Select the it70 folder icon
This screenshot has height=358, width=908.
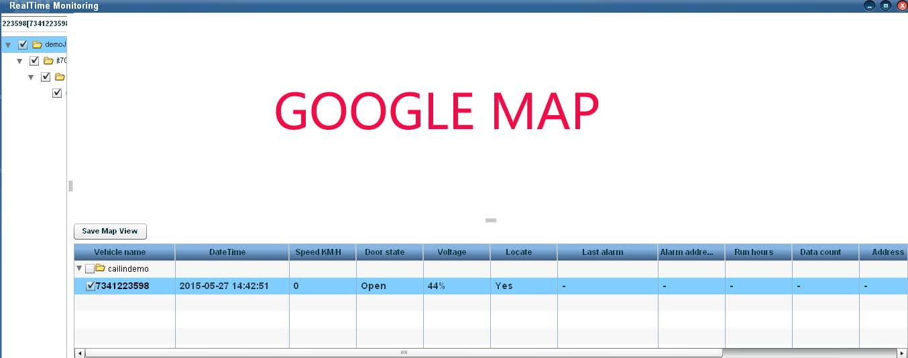point(48,61)
